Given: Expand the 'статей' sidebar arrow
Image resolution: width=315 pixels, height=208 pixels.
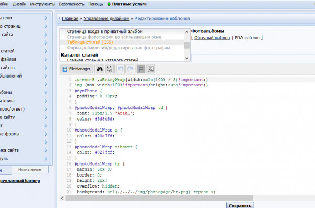Looking at the screenshot, I should 46,51.
